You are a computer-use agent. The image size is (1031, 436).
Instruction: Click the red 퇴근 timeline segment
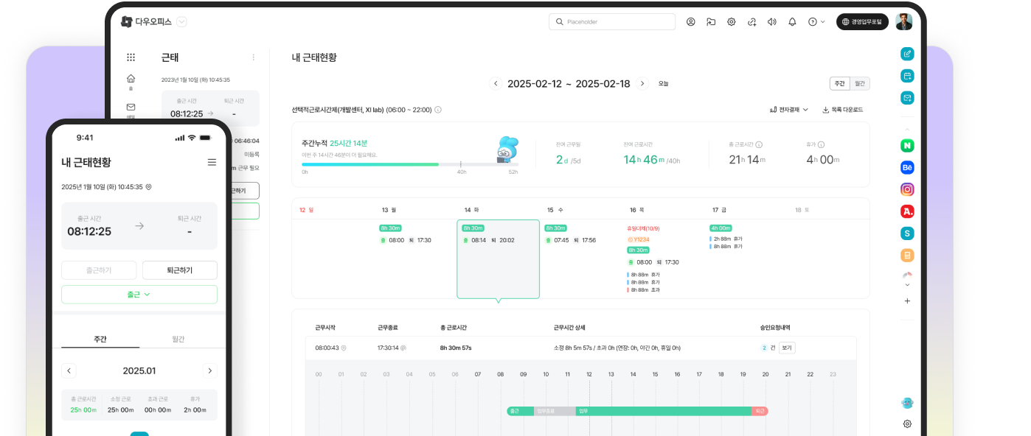tap(760, 411)
